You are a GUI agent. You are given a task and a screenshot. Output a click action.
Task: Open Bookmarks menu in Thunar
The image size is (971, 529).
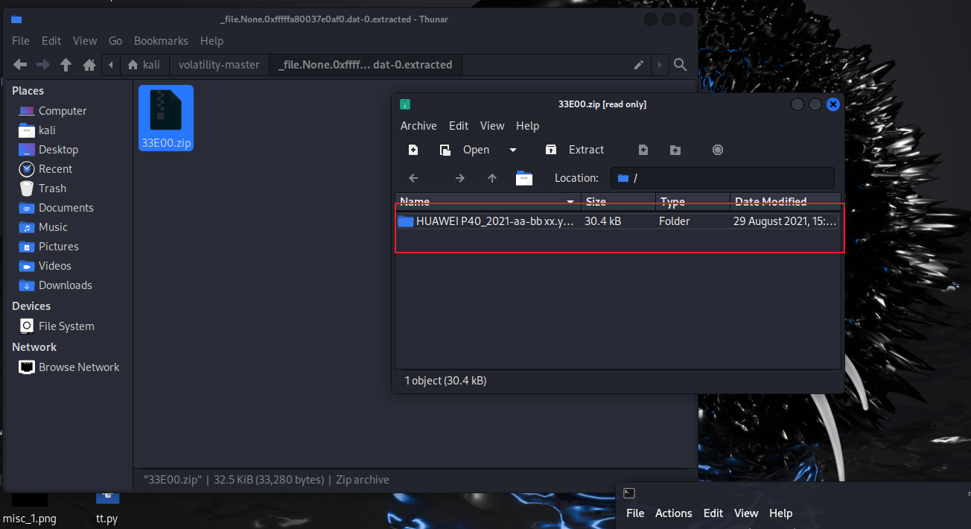(161, 41)
